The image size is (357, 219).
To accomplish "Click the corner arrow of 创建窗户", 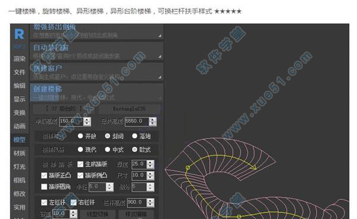I will tap(160, 77).
